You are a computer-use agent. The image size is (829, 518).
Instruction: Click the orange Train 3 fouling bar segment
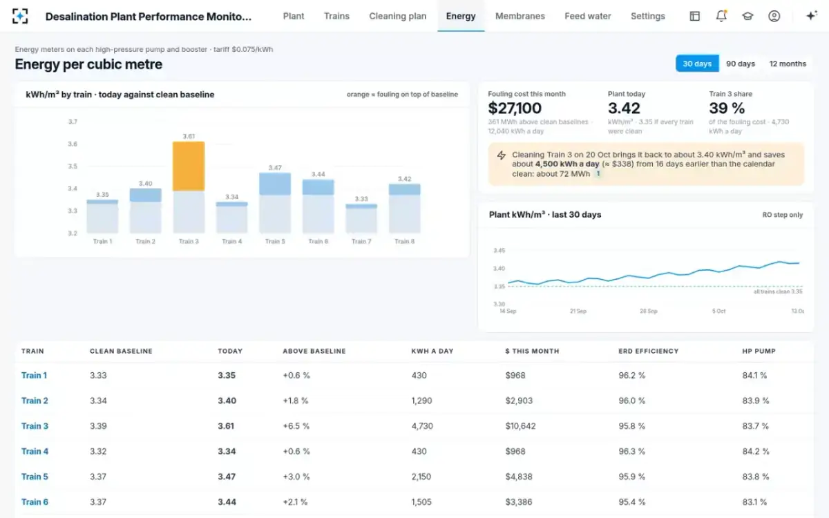click(189, 166)
